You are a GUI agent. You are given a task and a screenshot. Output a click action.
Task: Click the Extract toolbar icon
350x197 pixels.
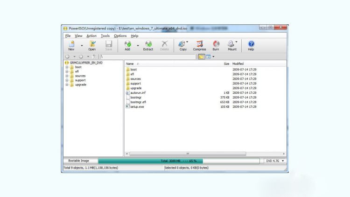(148, 46)
